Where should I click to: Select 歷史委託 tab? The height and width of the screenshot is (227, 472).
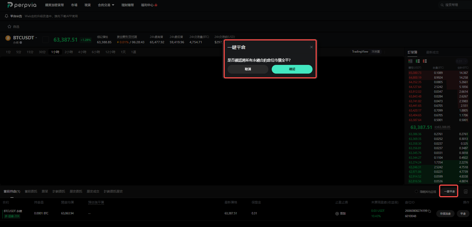tap(76, 191)
